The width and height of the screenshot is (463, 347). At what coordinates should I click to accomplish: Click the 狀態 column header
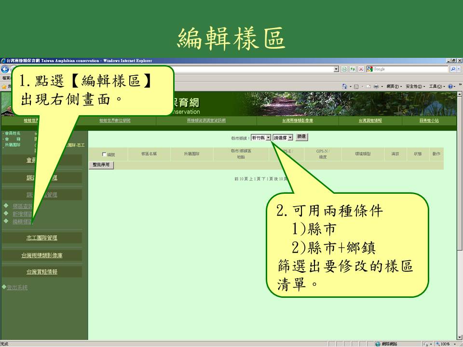[x=418, y=154]
